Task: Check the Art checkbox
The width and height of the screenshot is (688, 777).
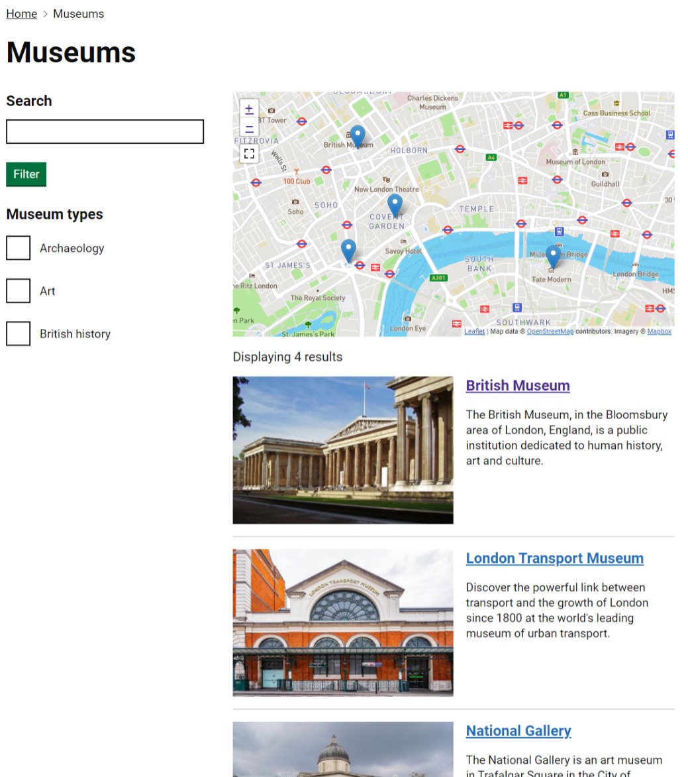Action: [19, 291]
